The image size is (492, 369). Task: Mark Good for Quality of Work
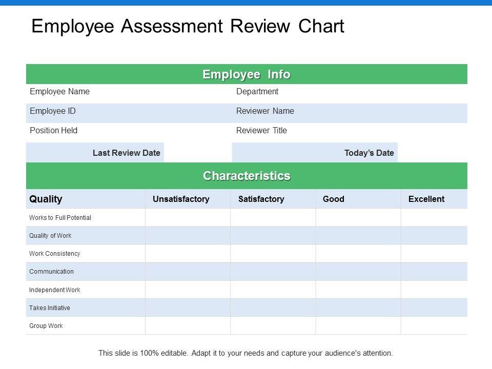[x=358, y=236]
